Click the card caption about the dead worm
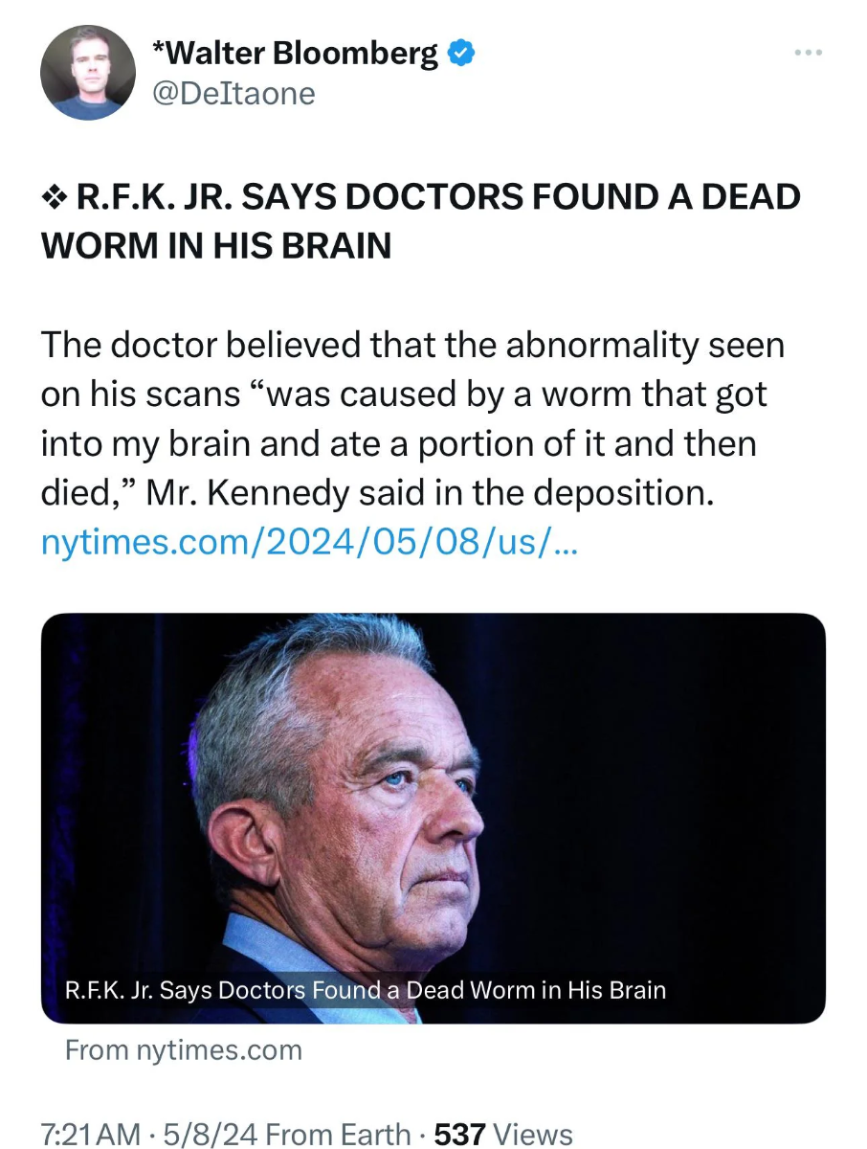Viewport: 867px width, 1149px height. [365, 989]
